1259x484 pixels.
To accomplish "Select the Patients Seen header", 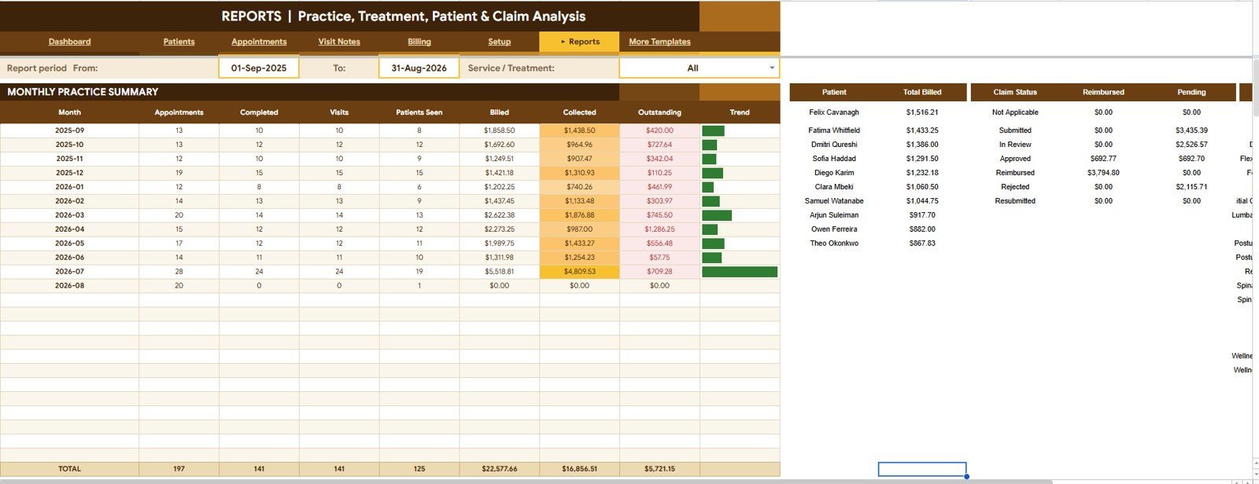I will pos(419,112).
